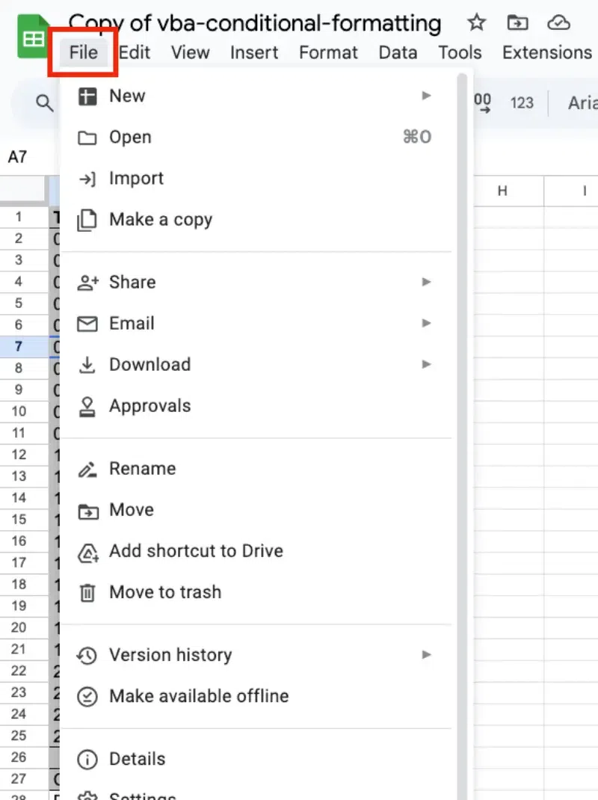This screenshot has height=800, width=598.
Task: Expand the Share submenu arrow
Action: click(426, 282)
